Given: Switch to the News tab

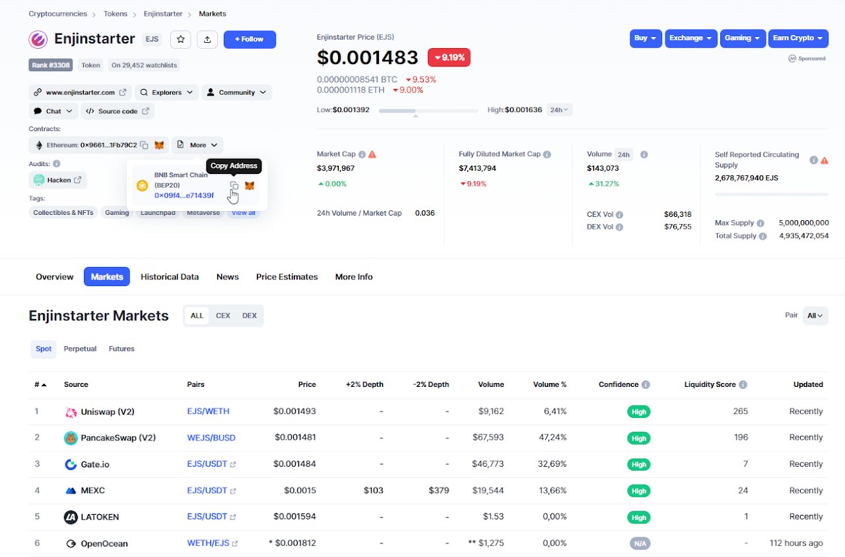Looking at the screenshot, I should click(228, 277).
